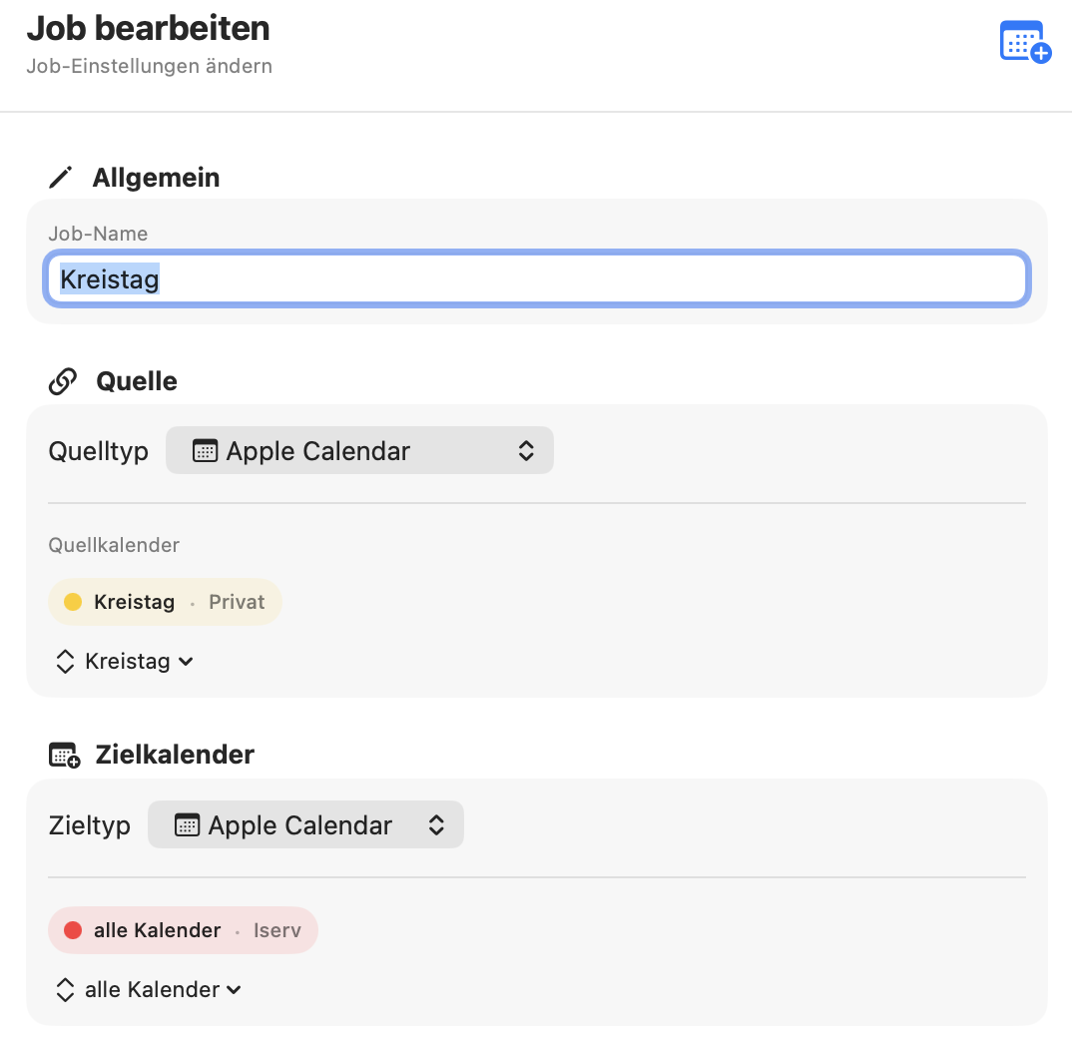Viewport: 1072px width, 1056px height.
Task: Click the up-down chevron icon before Kreistag selector
Action: [64, 661]
